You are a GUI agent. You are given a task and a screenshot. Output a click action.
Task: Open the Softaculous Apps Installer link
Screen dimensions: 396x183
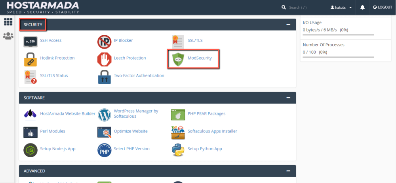click(212, 131)
